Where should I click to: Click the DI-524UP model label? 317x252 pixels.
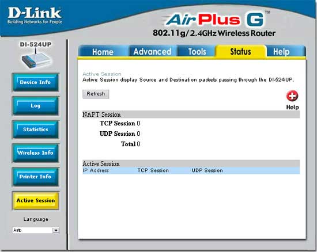coord(36,44)
